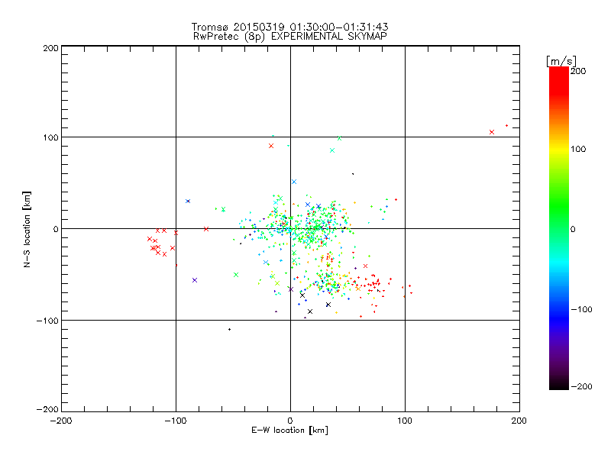
Task: Click the subtitle 'RwPretec (8p) EXPERIMENTAL SKYMAP'
Action: click(x=290, y=37)
